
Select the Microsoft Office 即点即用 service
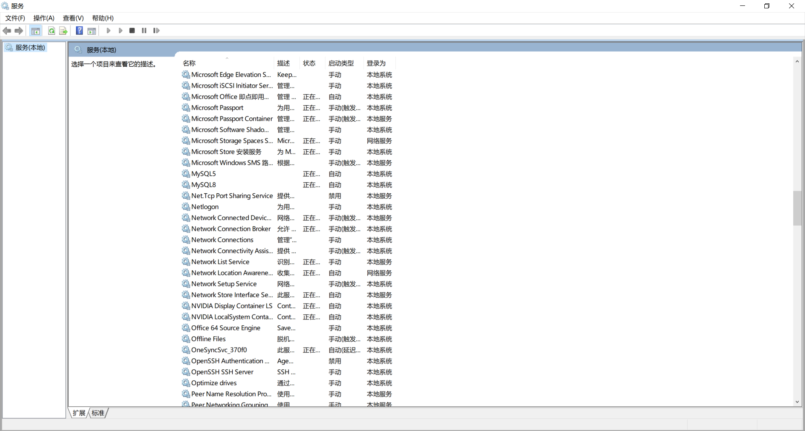click(230, 97)
